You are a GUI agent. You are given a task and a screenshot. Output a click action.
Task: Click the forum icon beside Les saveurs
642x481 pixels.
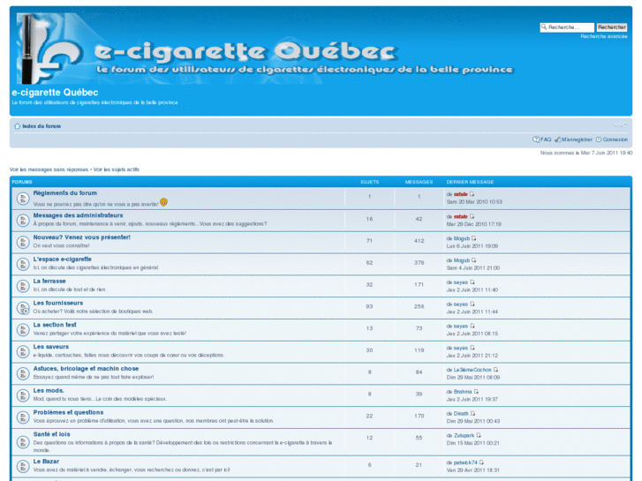23,351
